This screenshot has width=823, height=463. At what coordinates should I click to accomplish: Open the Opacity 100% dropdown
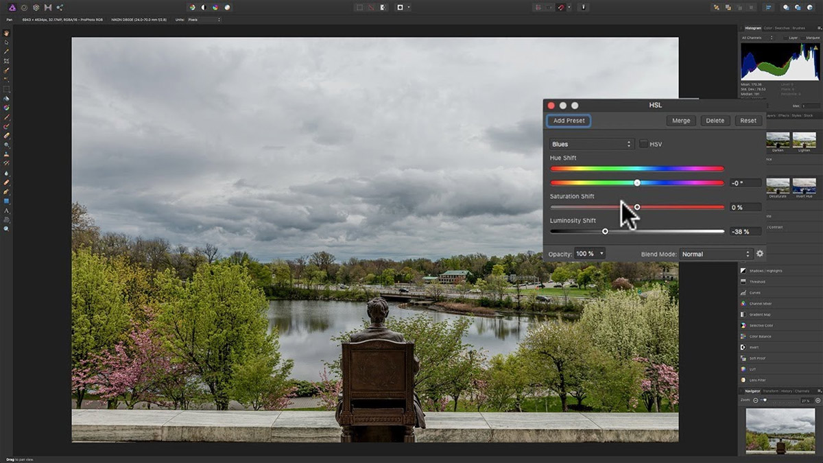(590, 254)
